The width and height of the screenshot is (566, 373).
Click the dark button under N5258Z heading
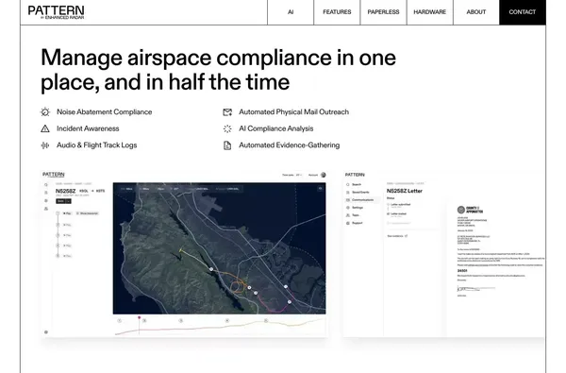(63, 201)
